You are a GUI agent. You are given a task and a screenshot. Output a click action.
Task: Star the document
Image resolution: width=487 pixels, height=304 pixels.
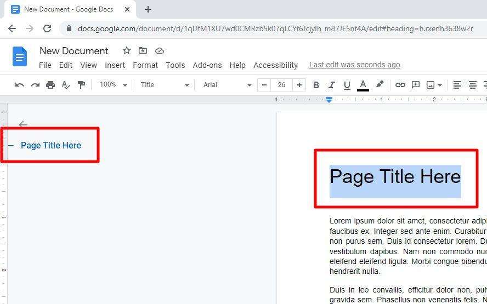(126, 50)
